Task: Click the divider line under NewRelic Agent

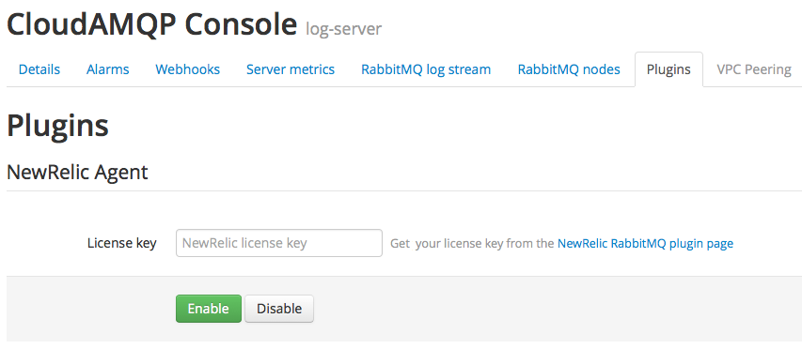Action: pyautogui.click(x=404, y=191)
